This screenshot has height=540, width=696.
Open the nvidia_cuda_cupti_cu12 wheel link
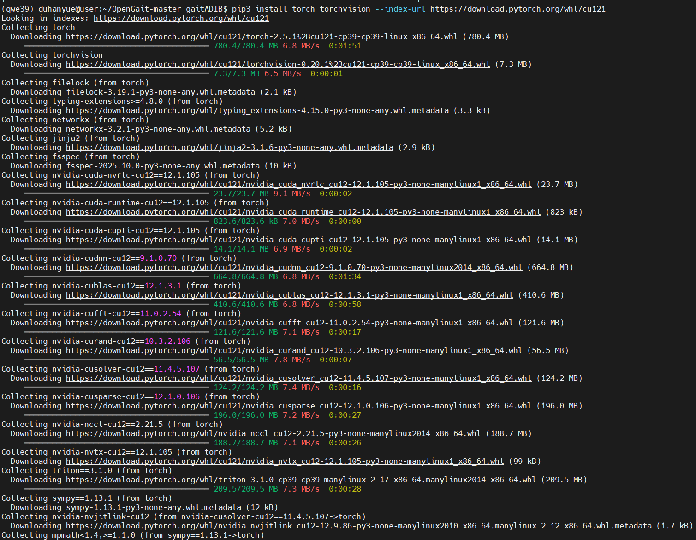(298, 240)
